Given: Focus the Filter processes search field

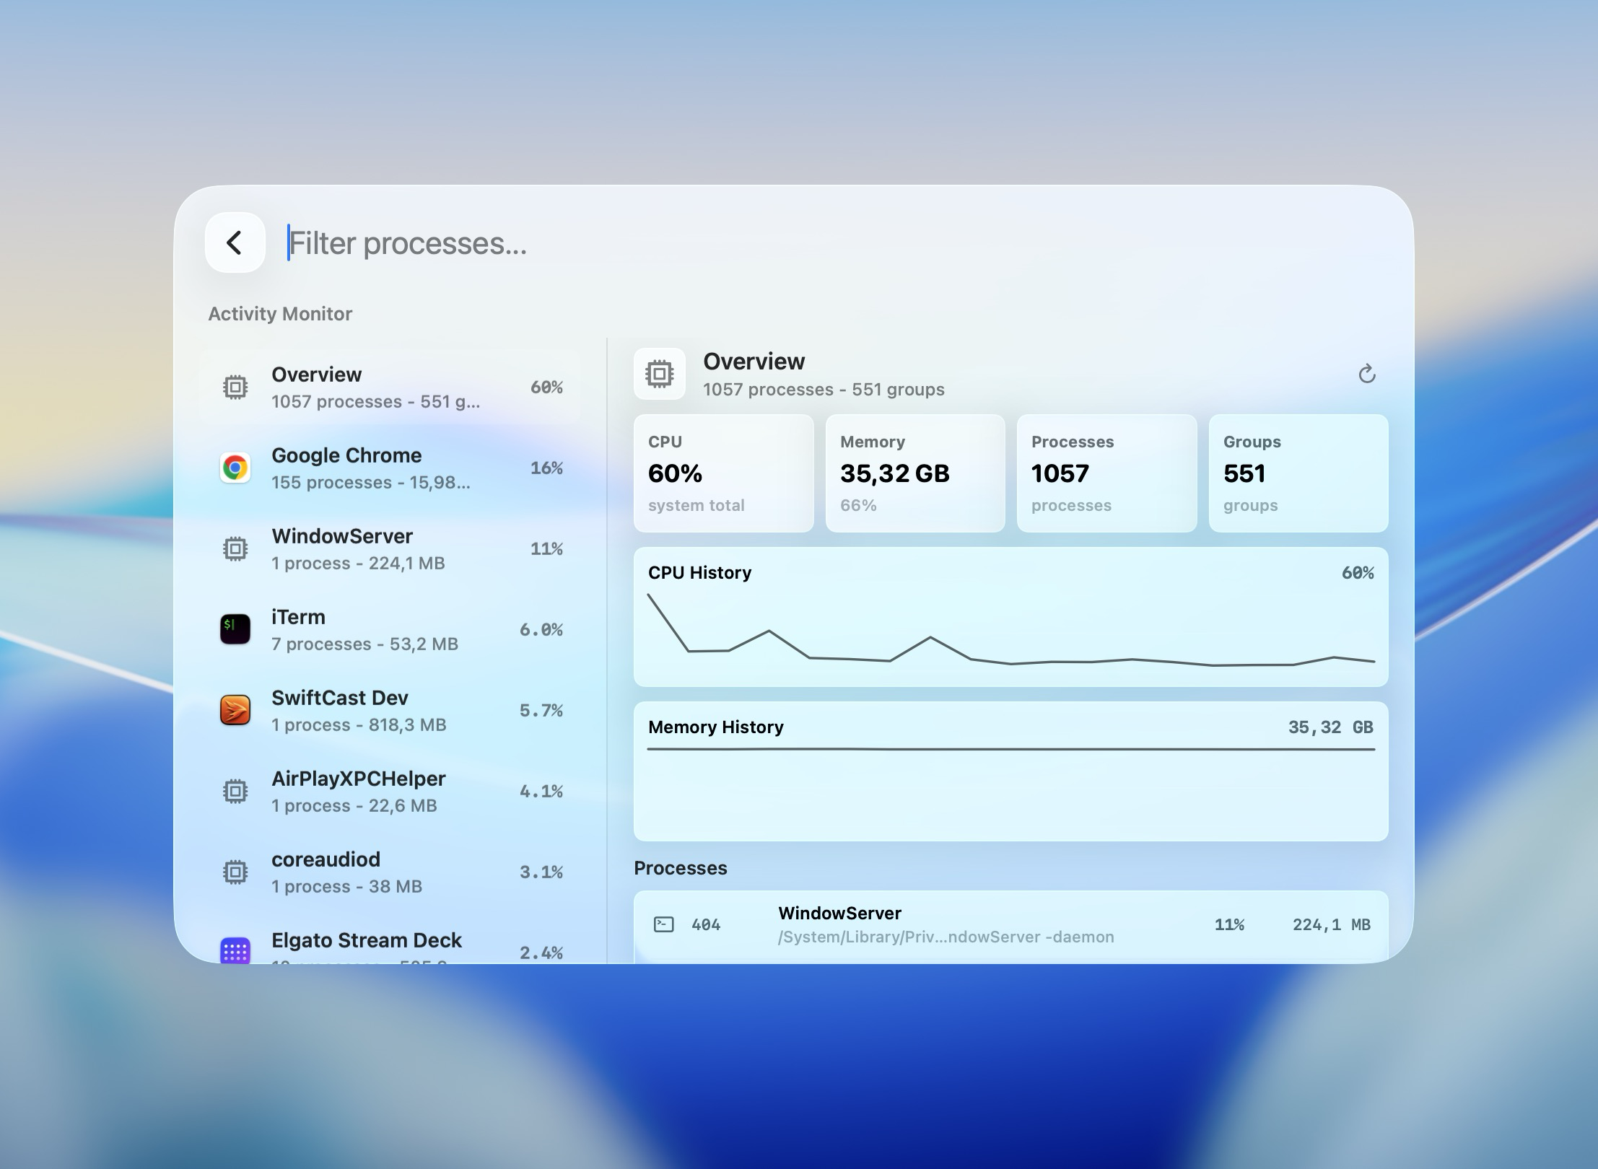Looking at the screenshot, I should (830, 243).
